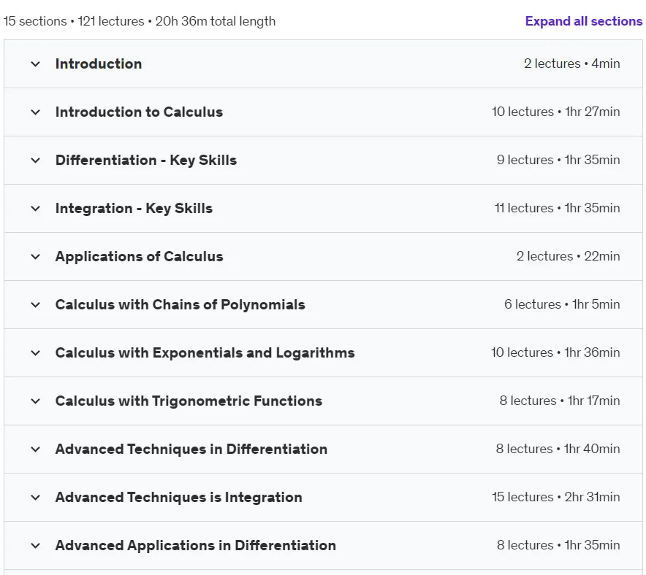This screenshot has height=575, width=646.
Task: Expand the Introduction section chevron
Action: (x=35, y=64)
